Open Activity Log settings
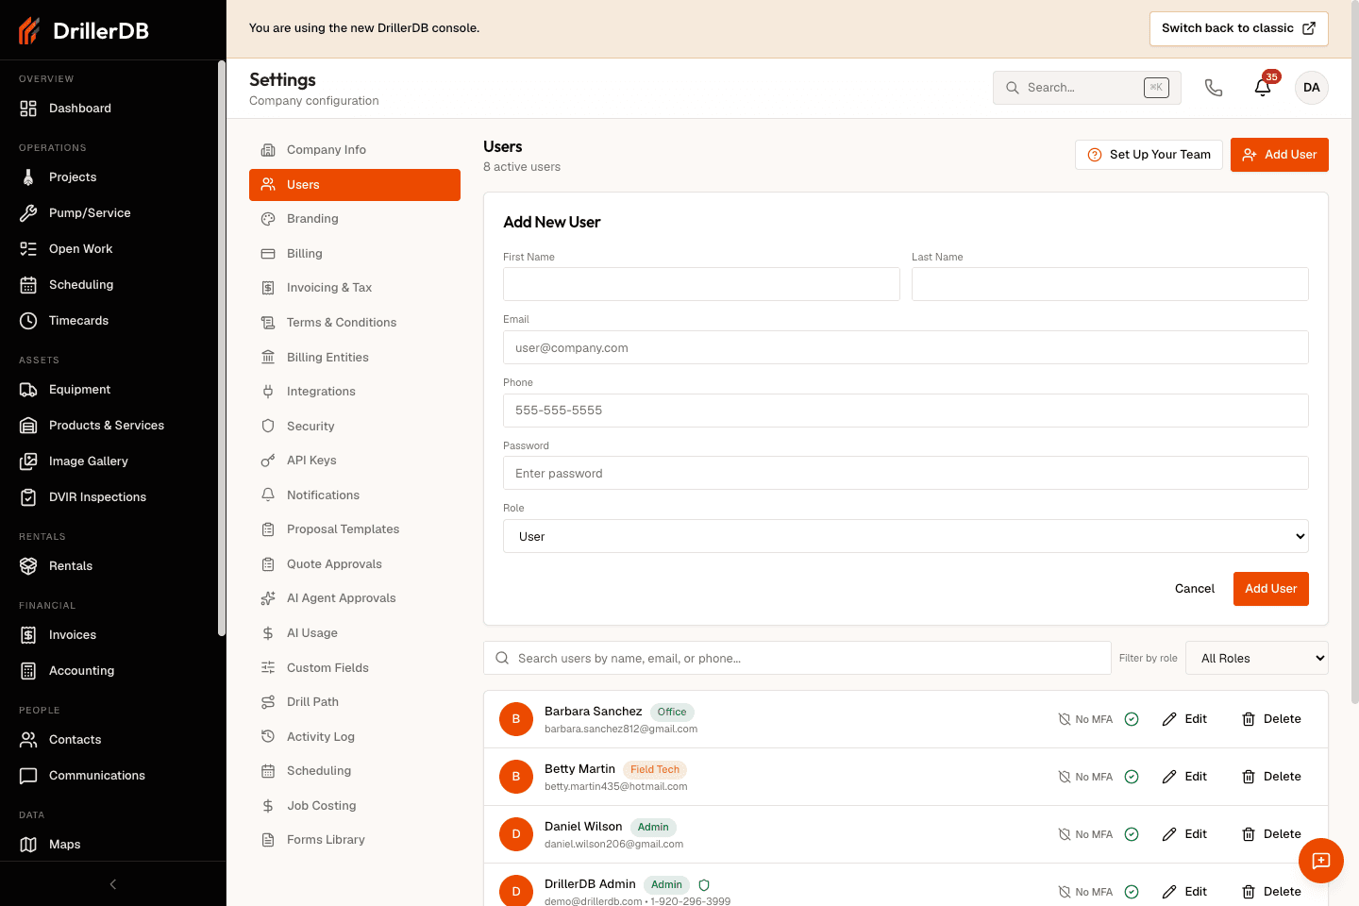The height and width of the screenshot is (906, 1359). (x=355, y=737)
